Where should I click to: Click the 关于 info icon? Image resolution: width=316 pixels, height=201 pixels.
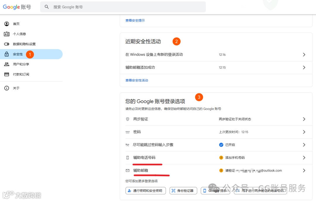pyautogui.click(x=7, y=88)
